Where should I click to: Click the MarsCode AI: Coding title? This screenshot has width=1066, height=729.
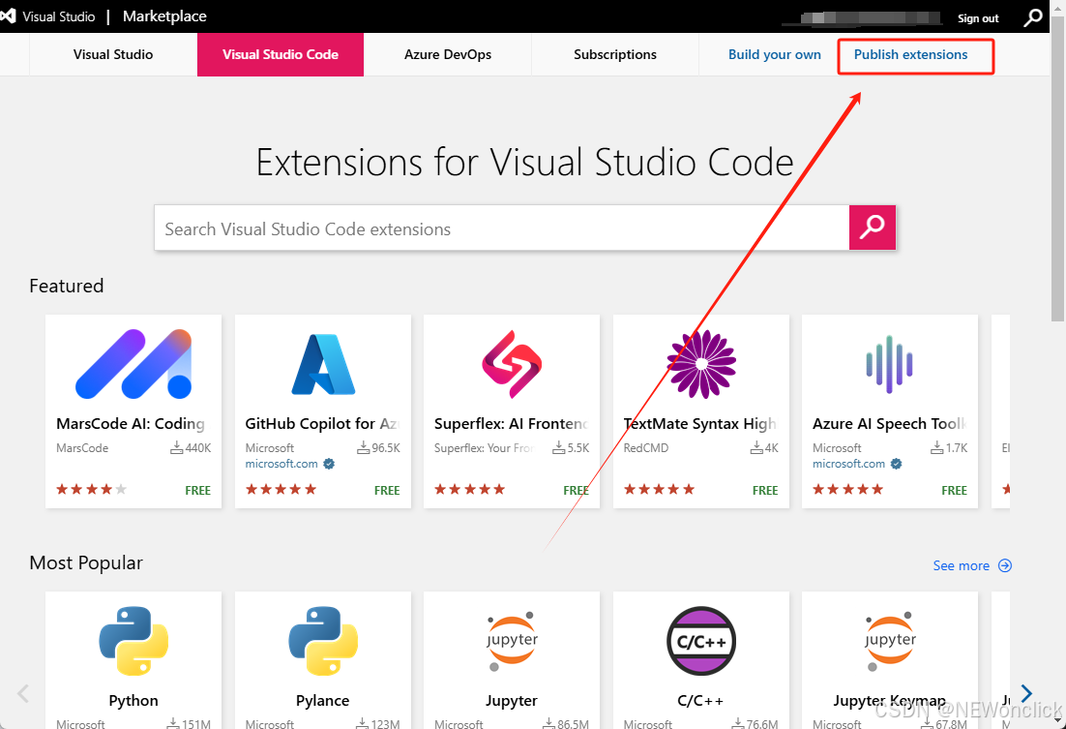131,423
